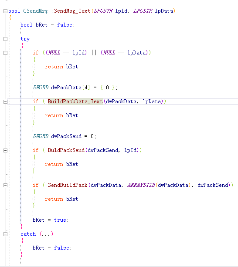Screen dimensions: 238x267
Task: Collapse the BuildPackData_Text if block
Action: (6, 101)
